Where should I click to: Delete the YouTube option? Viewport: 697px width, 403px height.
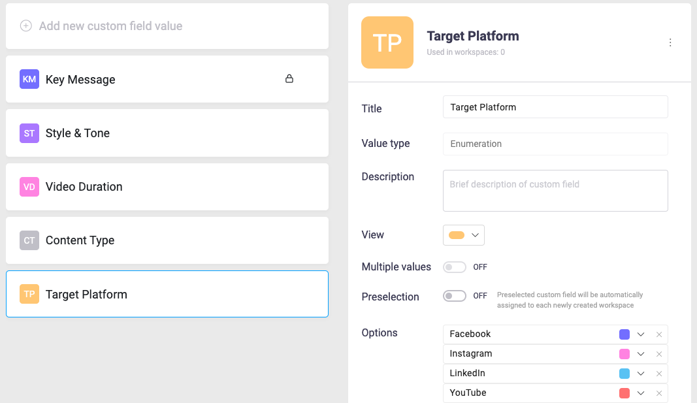tap(659, 393)
